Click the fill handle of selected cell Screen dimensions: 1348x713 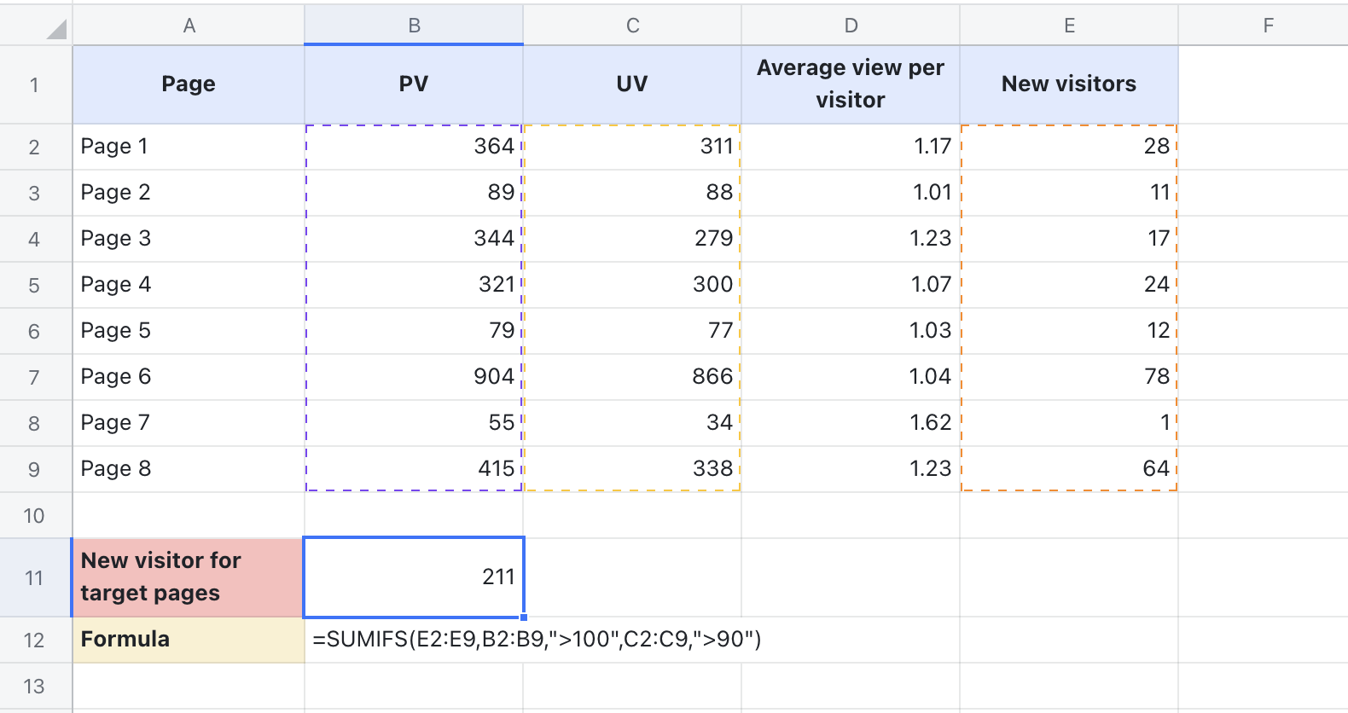523,617
